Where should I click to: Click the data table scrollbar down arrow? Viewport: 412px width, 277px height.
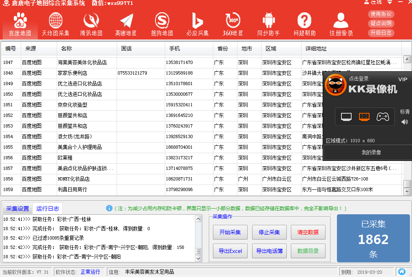[x=407, y=192]
